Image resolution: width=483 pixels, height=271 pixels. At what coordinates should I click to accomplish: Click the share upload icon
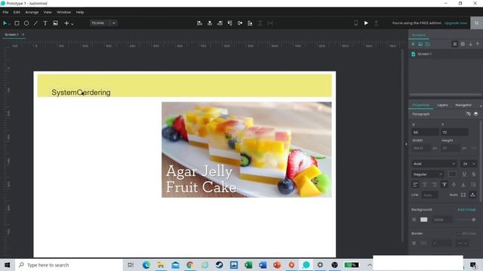click(x=376, y=23)
